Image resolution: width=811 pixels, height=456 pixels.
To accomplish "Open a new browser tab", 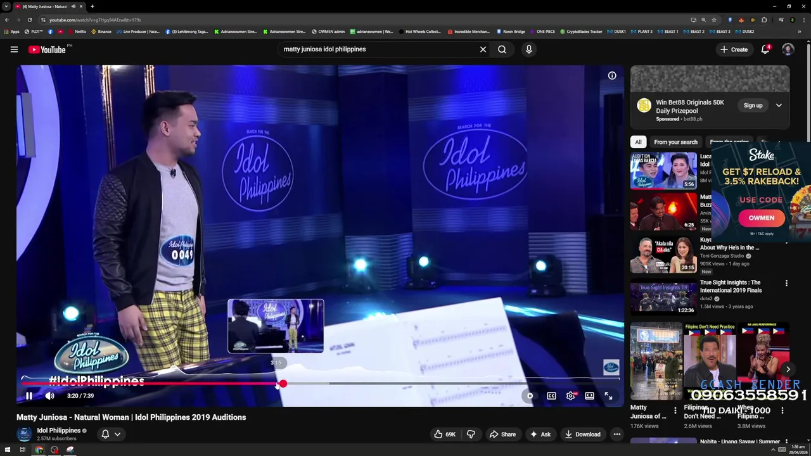I will click(93, 6).
